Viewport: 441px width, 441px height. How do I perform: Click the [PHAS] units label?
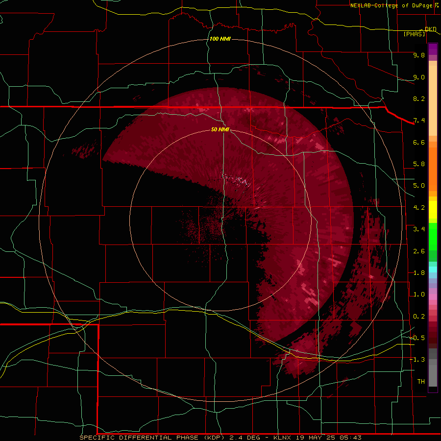coord(414,34)
